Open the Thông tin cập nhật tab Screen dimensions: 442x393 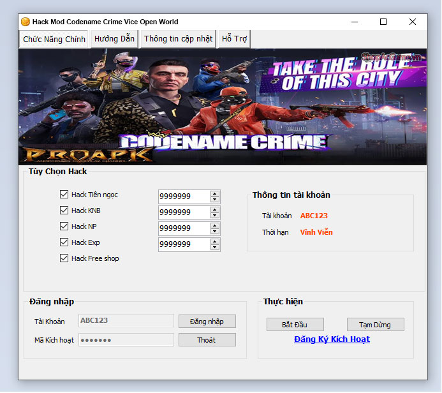(x=178, y=39)
